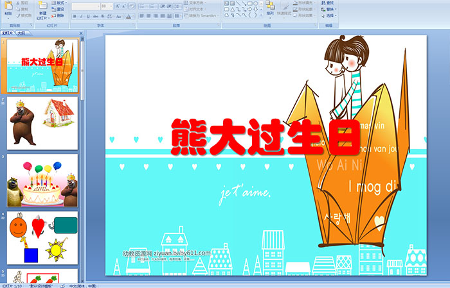The height and width of the screenshot is (288, 450).
Task: Open the Replace (替换) dropdown
Action: tap(329, 9)
